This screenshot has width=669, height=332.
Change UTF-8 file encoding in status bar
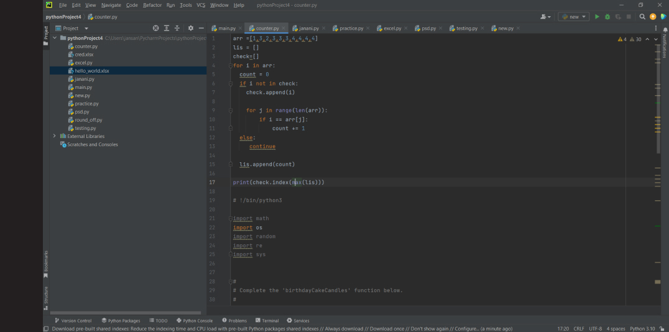coord(595,329)
